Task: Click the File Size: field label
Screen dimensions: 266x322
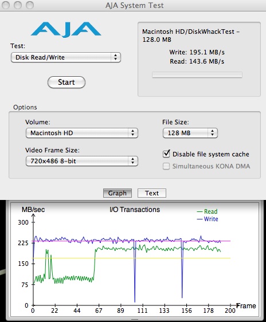Action: point(175,122)
